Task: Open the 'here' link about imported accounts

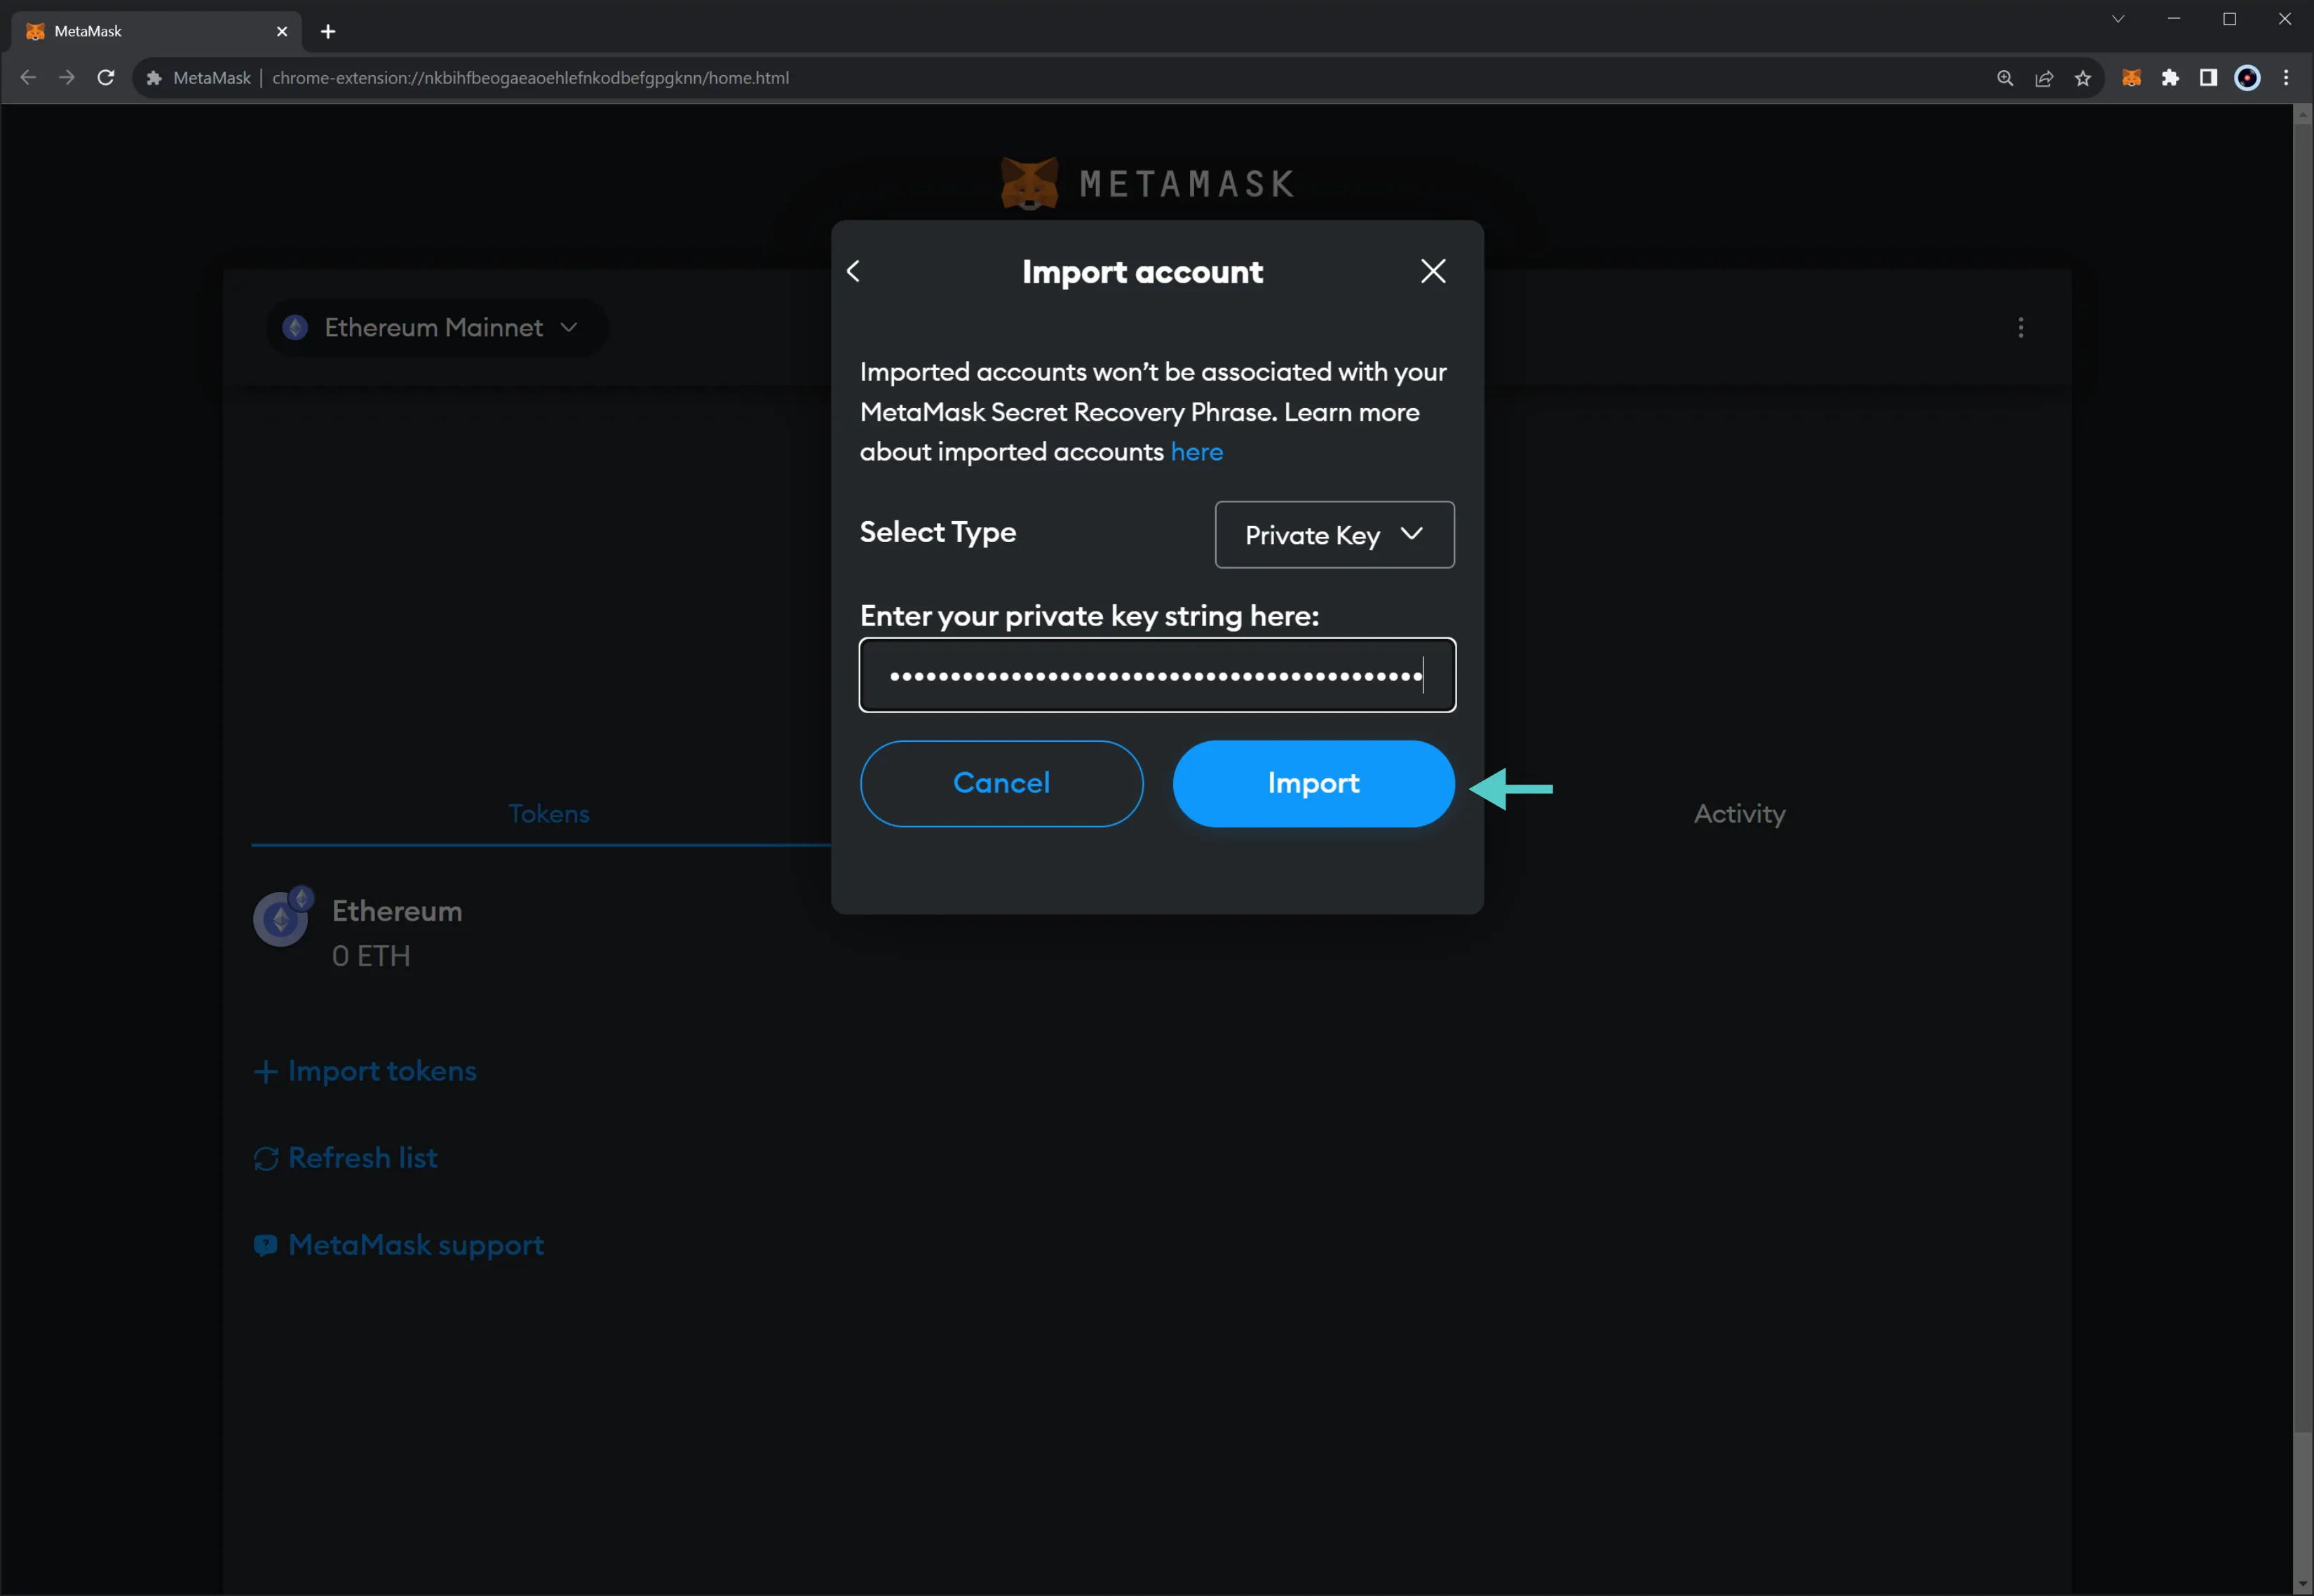Action: pos(1196,452)
